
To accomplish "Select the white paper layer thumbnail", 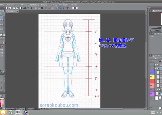I will [x=157, y=98].
